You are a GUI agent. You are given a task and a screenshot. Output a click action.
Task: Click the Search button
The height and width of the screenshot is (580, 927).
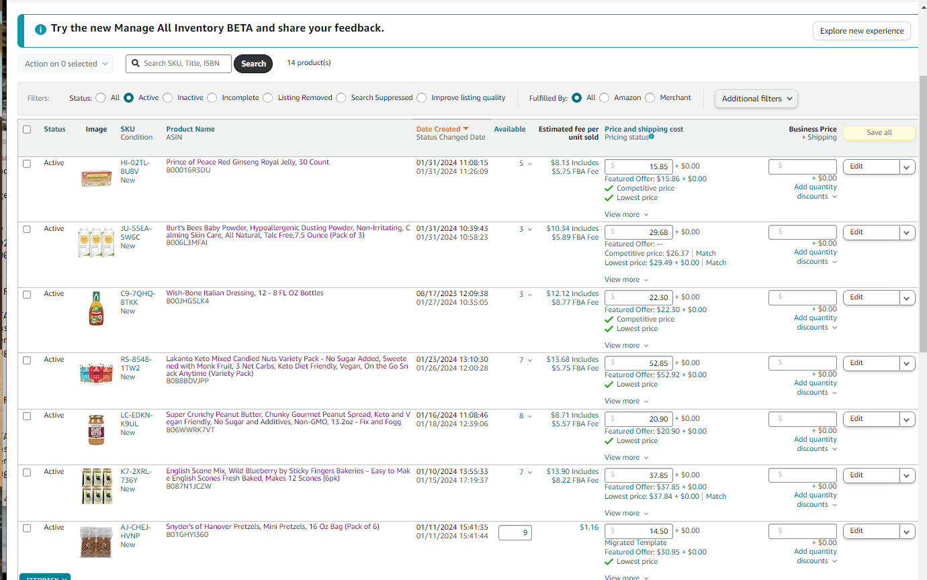coord(253,64)
